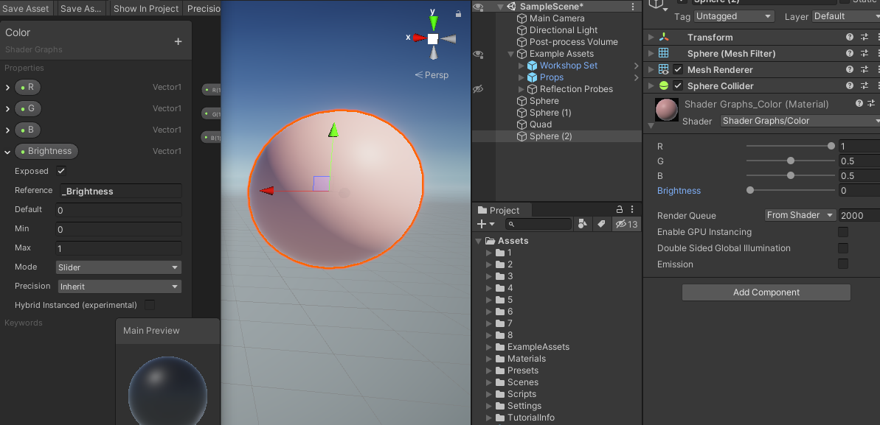Toggle visibility eye for Example Assets
The height and width of the screenshot is (425, 880).
[x=478, y=54]
